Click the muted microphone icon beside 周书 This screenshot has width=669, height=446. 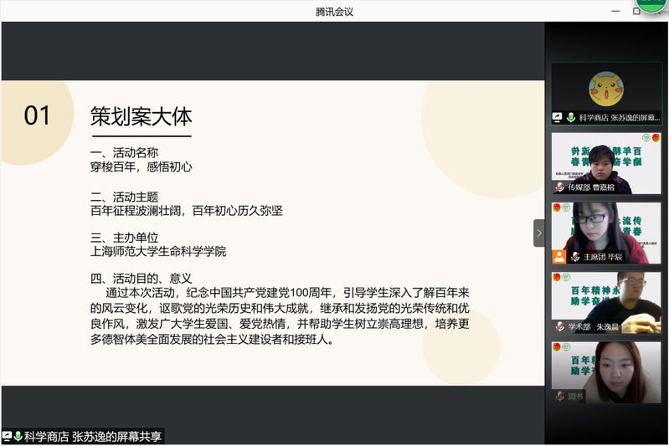tap(560, 396)
